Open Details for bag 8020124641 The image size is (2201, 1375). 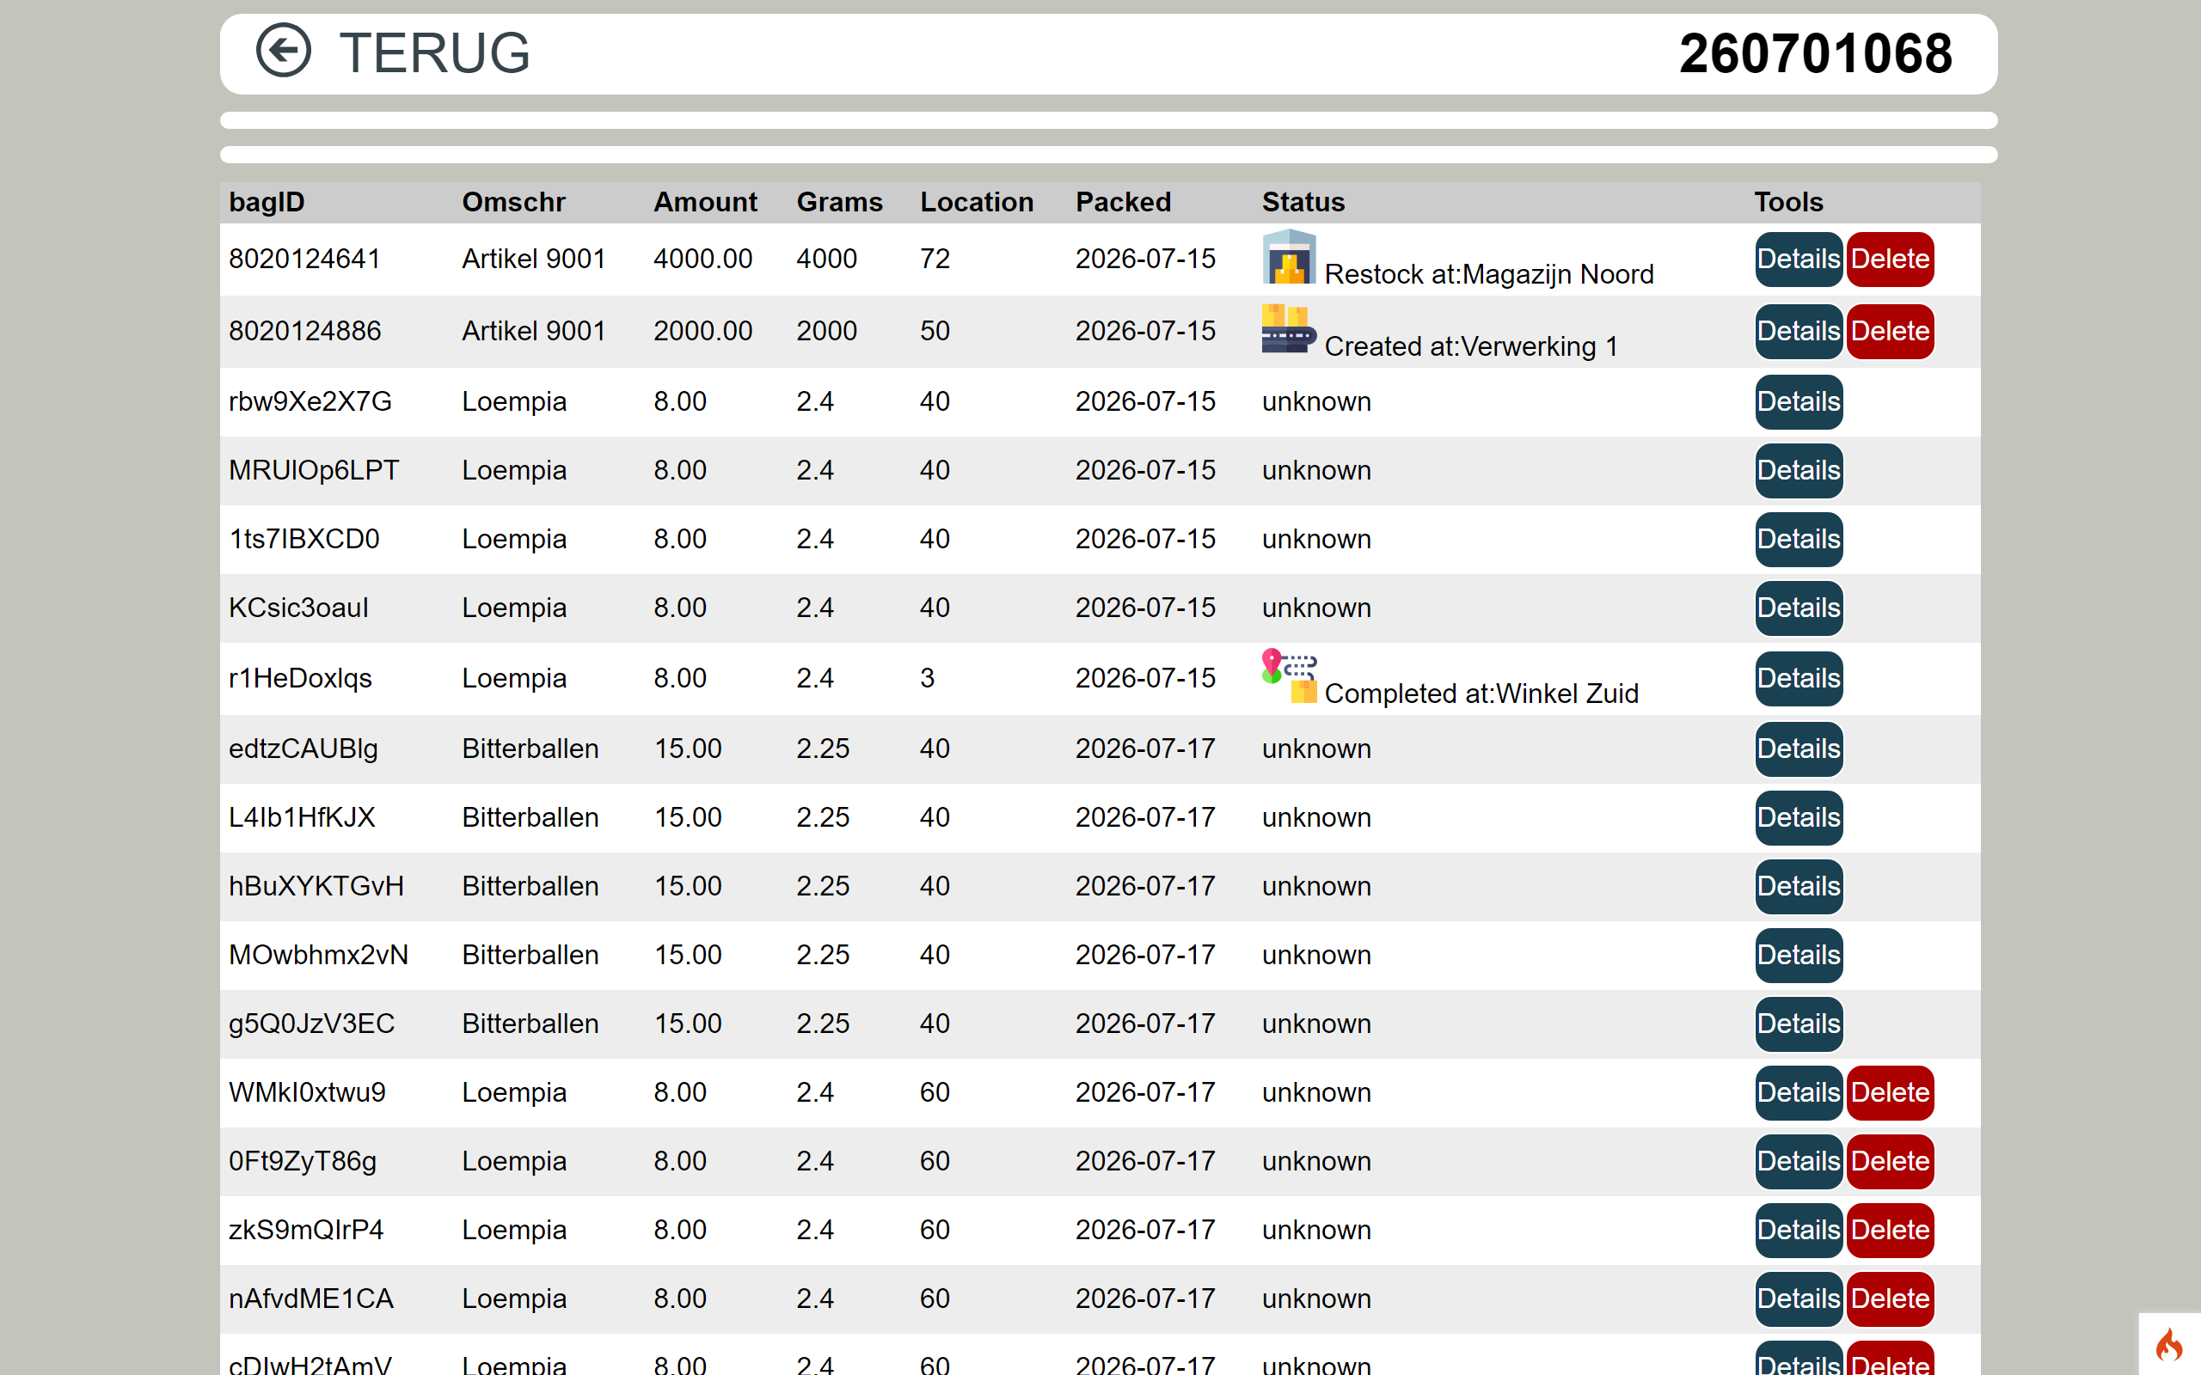pyautogui.click(x=1798, y=260)
